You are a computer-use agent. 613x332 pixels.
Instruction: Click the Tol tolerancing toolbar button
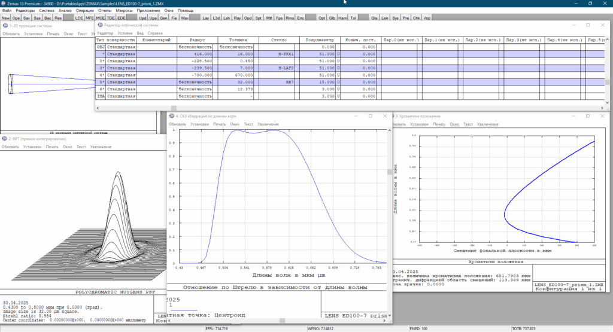(x=353, y=19)
